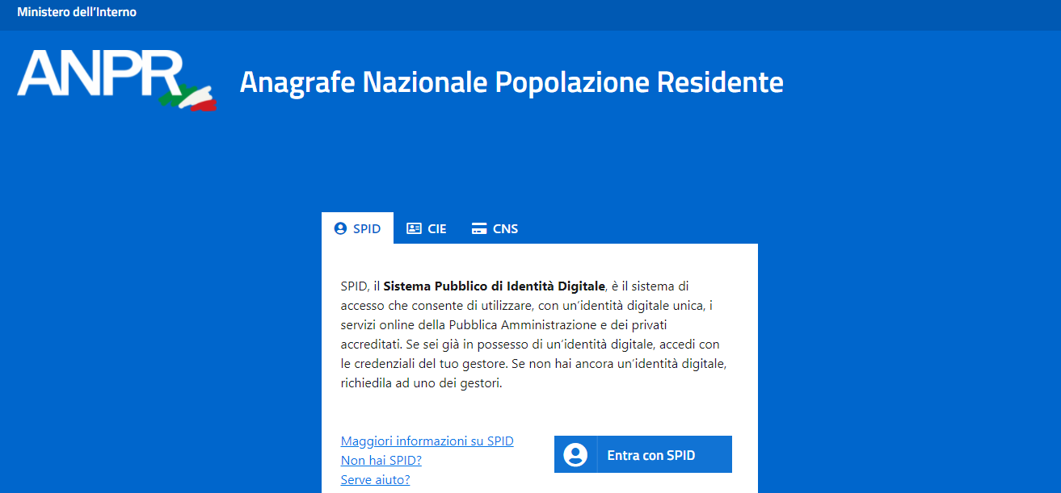Click Anagrafe Nazionale Popolazione Residente title
This screenshot has height=493, width=1061.
(512, 82)
